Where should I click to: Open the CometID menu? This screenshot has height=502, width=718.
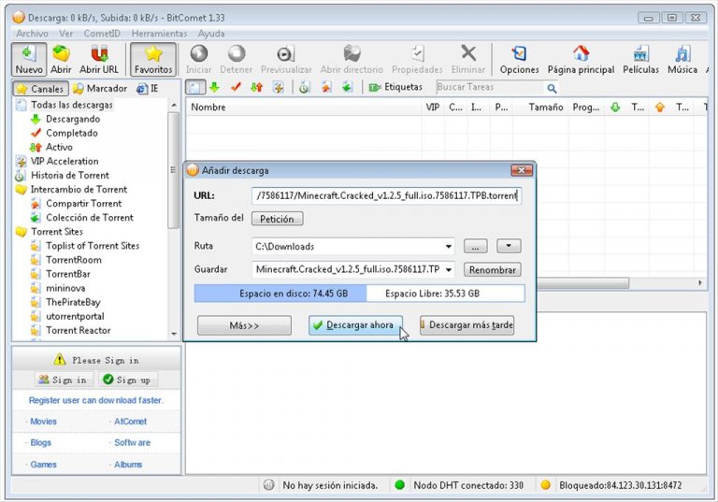pyautogui.click(x=102, y=34)
